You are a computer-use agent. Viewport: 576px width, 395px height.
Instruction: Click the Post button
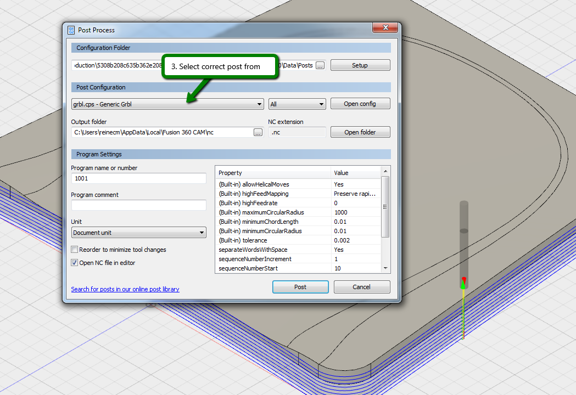[x=300, y=286]
